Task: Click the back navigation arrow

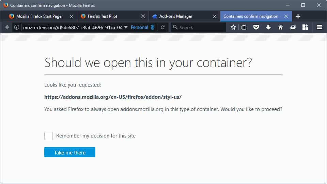Action: pos(7,27)
